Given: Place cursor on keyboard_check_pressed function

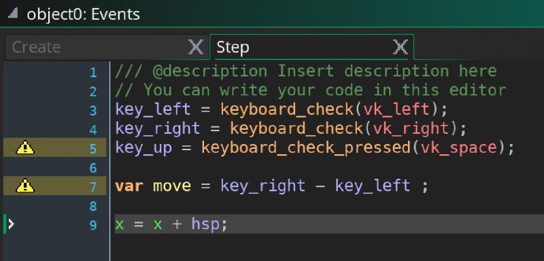Looking at the screenshot, I should [306, 148].
